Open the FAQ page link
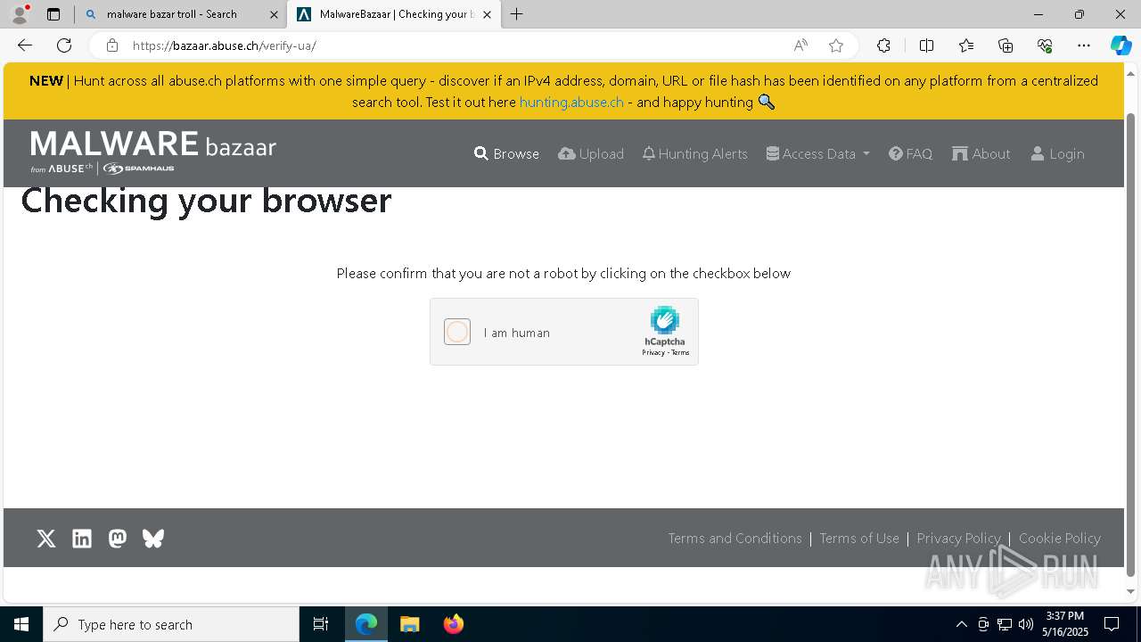This screenshot has height=642, width=1141. click(x=911, y=153)
